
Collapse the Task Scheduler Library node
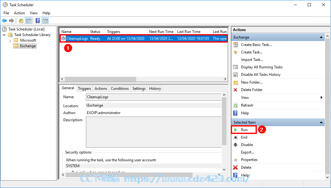pos(4,35)
